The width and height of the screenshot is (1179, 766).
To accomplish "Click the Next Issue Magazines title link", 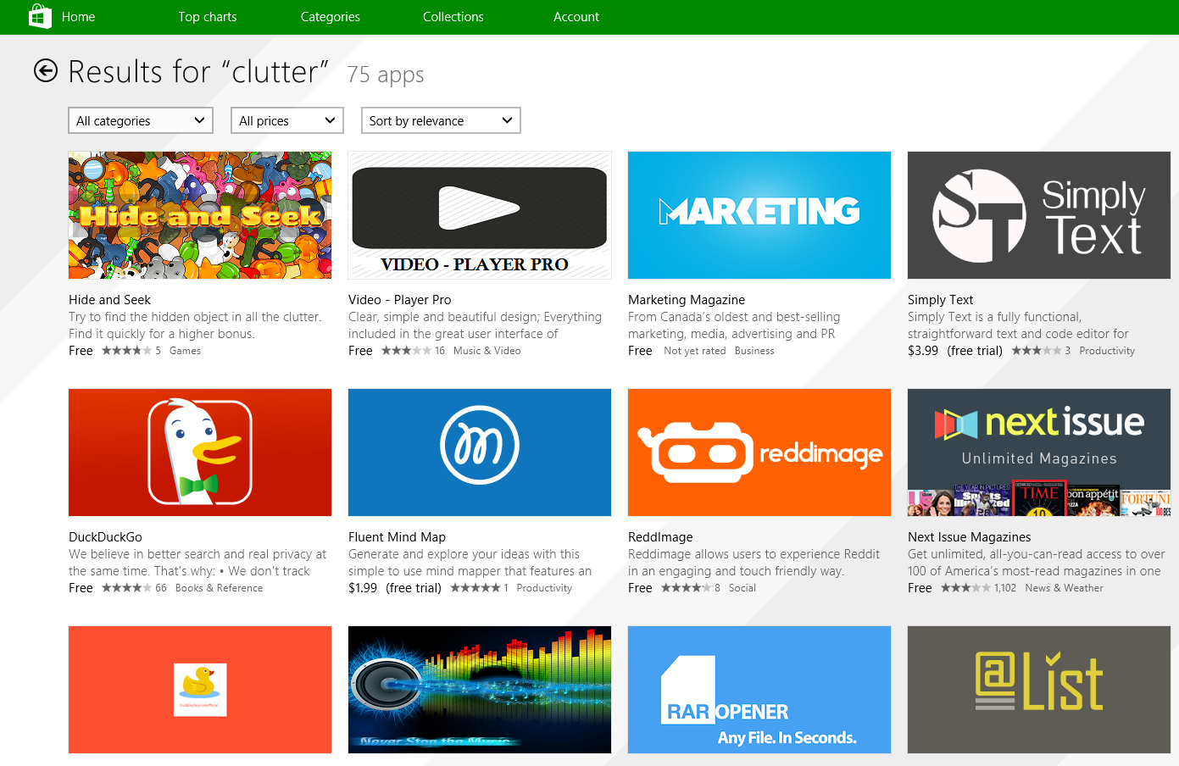I will click(969, 536).
